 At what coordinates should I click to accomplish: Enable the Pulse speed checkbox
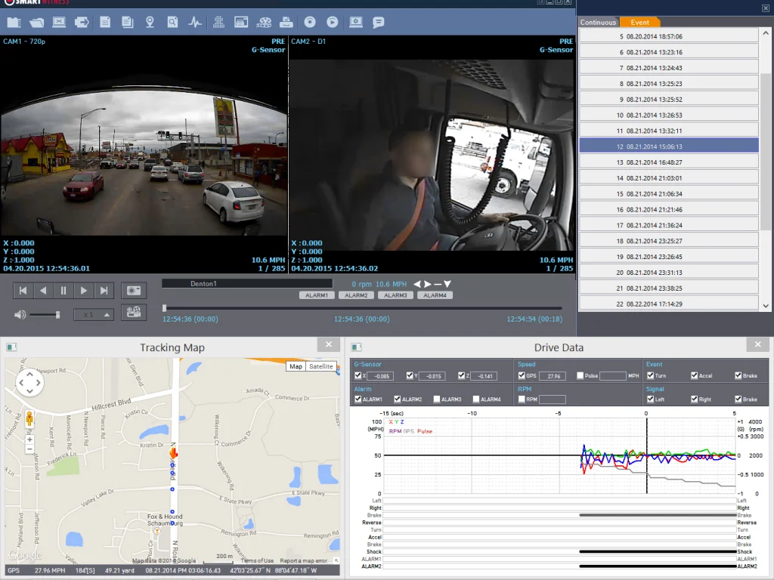(580, 375)
